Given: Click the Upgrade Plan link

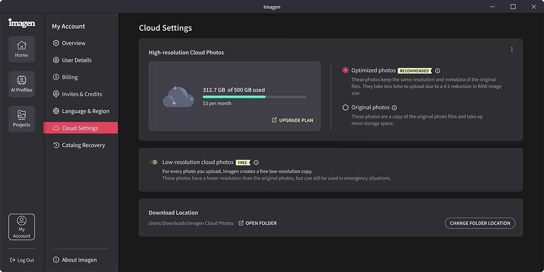Looking at the screenshot, I should click(x=293, y=120).
